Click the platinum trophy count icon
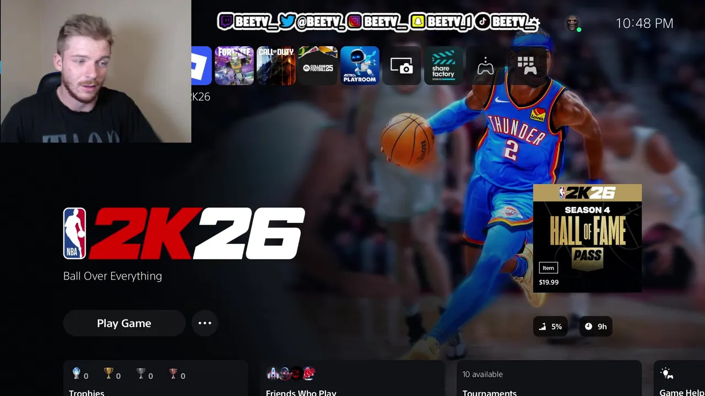705x396 pixels. (x=77, y=374)
